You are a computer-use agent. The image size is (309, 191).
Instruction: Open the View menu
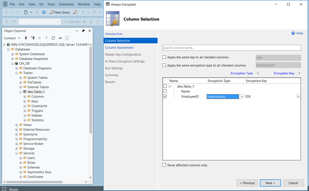32,4
